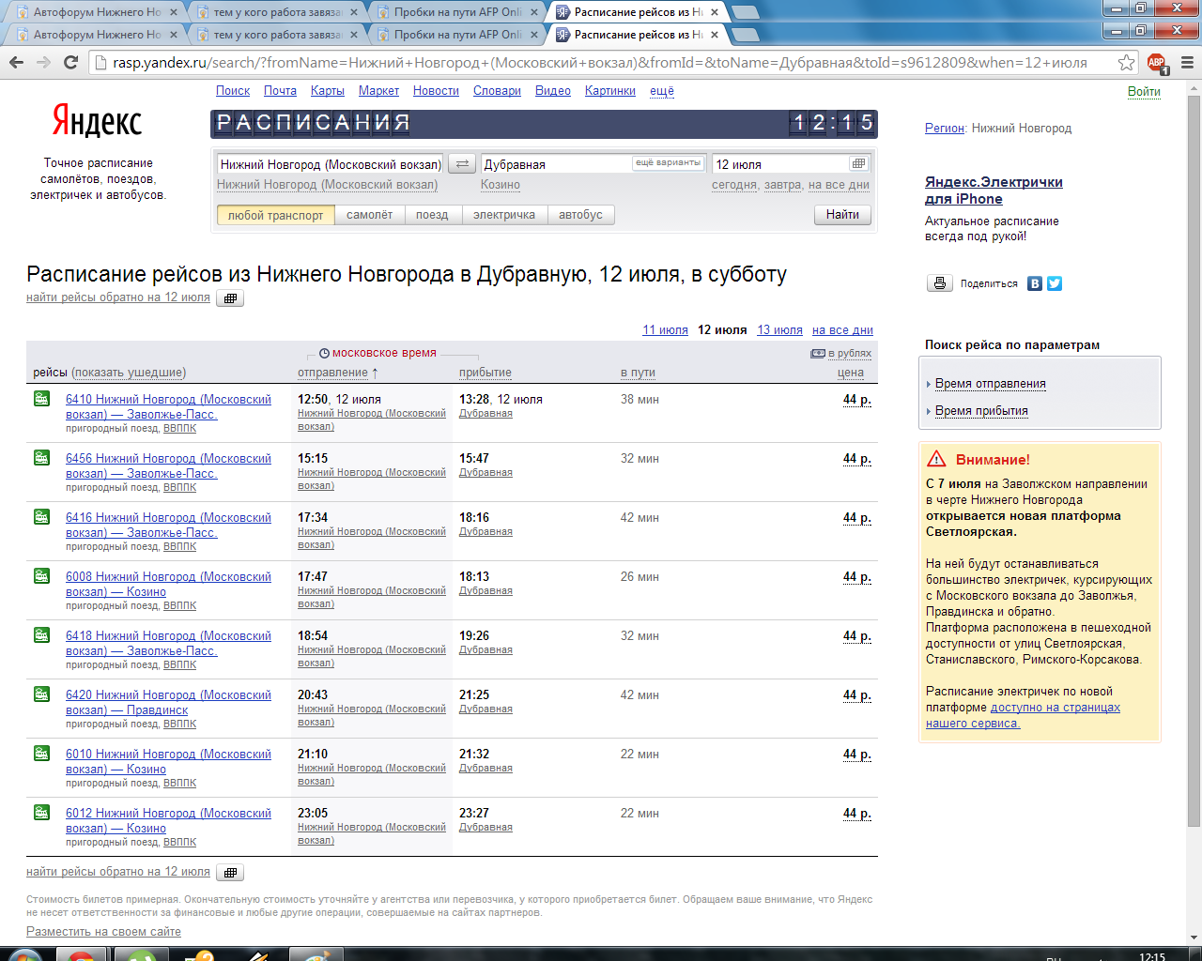Screen dimensions: 1202x961
Task: Show departed trips 'показать ушедшие'
Action: (131, 373)
